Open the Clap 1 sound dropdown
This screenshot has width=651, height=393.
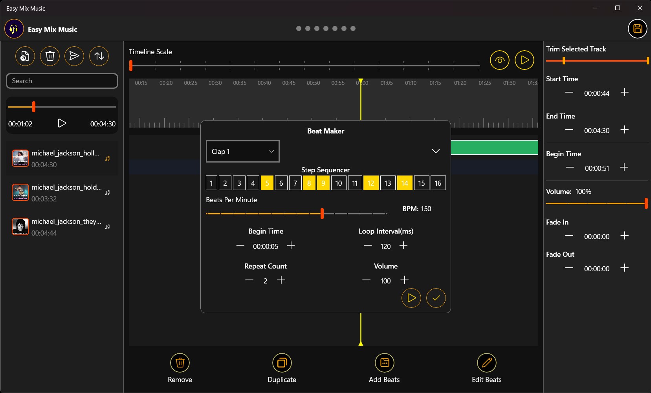242,151
